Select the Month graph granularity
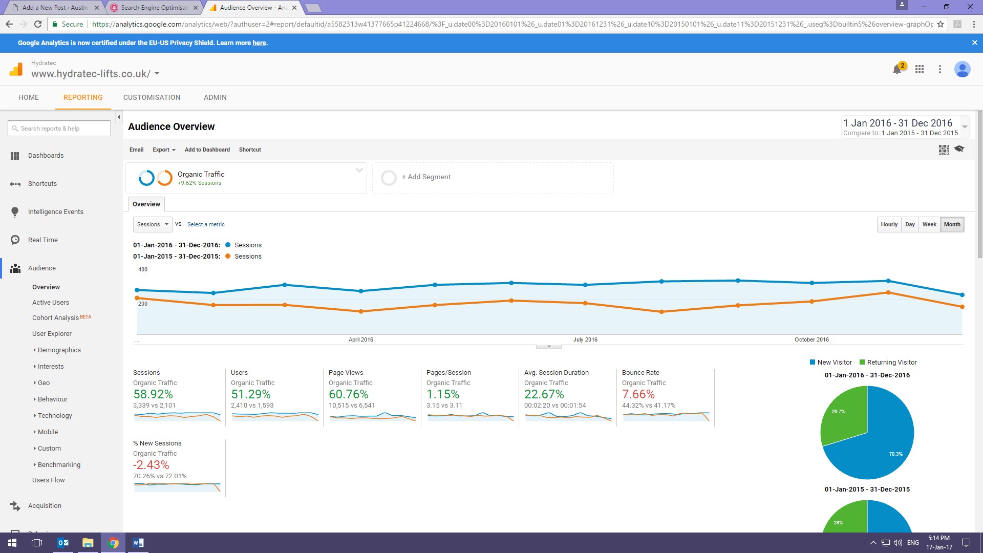 pyautogui.click(x=952, y=225)
